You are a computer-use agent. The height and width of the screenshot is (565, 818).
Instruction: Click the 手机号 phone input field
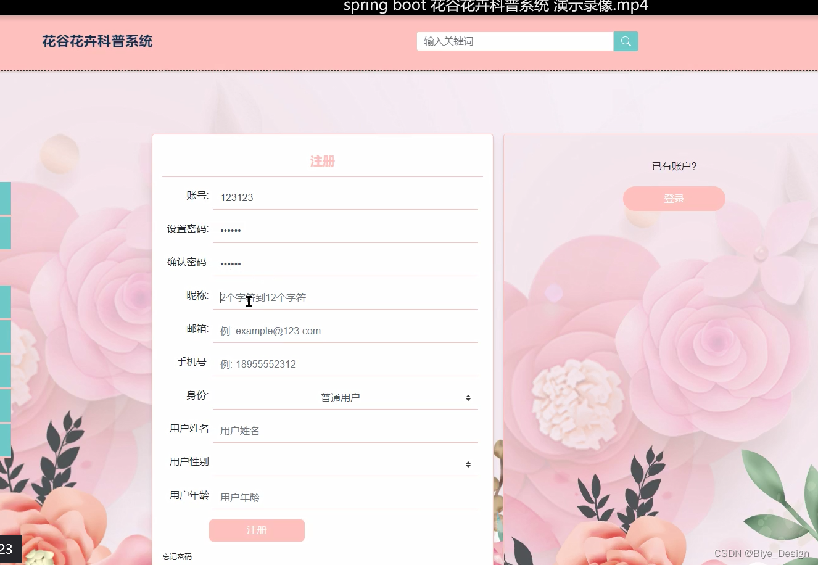coord(345,364)
